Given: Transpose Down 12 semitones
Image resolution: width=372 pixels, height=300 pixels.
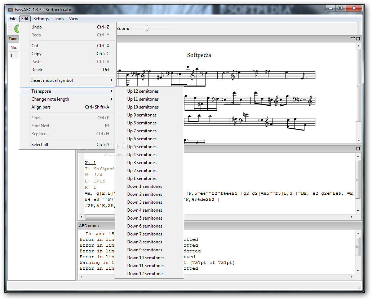Looking at the screenshot, I should click(x=150, y=274).
